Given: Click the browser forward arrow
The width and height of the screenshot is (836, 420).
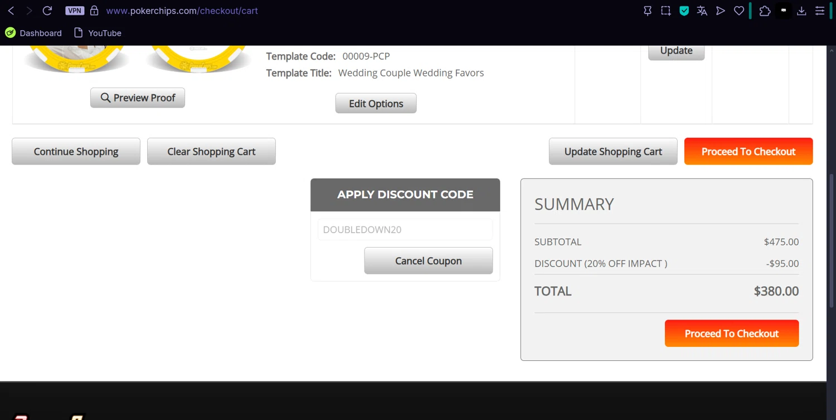Looking at the screenshot, I should tap(29, 11).
